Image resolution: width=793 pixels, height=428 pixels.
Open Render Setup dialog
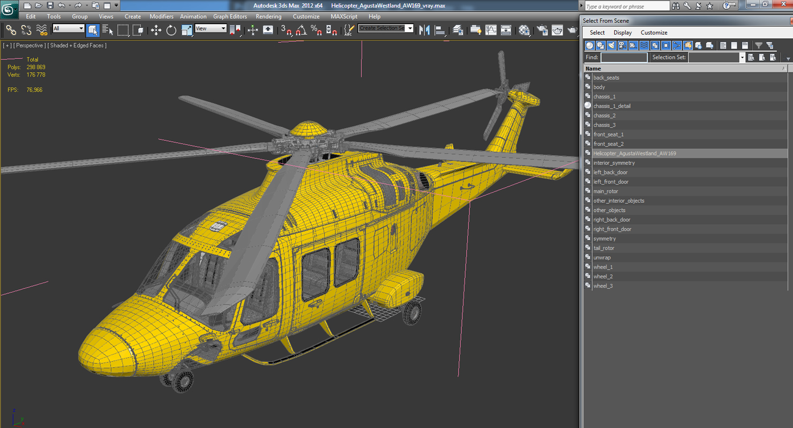pos(542,30)
